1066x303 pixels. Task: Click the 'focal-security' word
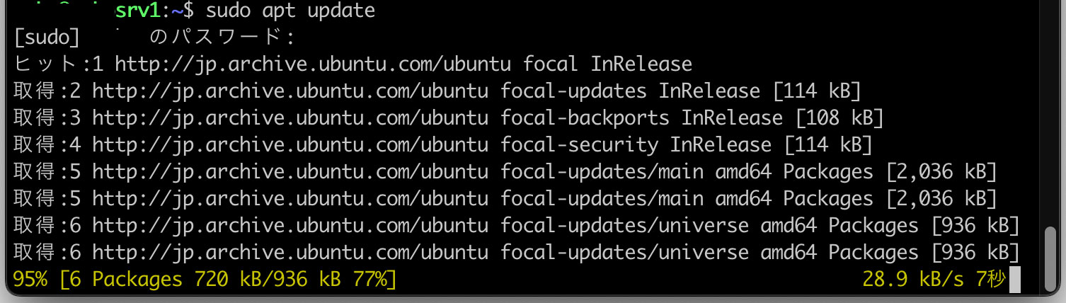[580, 145]
